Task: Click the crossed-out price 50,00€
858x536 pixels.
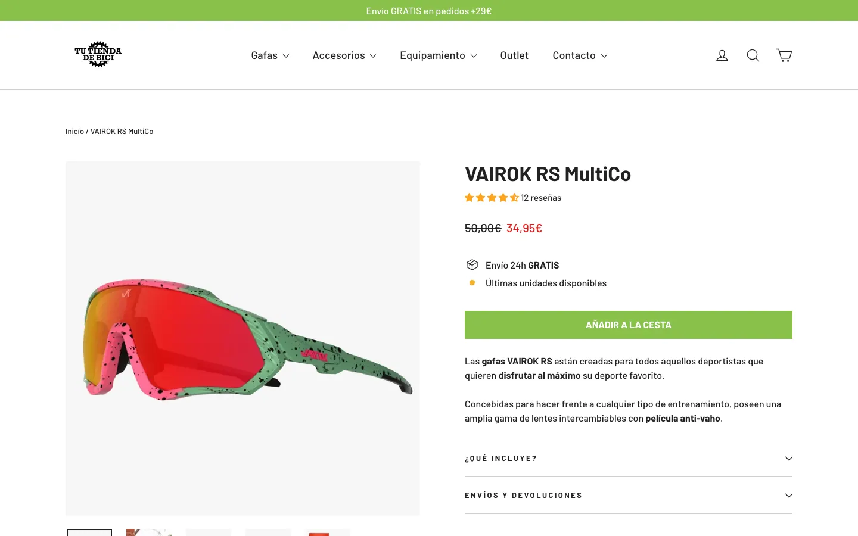Action: click(483, 228)
